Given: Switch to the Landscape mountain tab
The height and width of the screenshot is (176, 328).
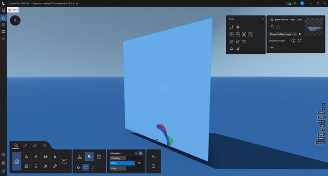Looking at the screenshot, I should coord(35,145).
